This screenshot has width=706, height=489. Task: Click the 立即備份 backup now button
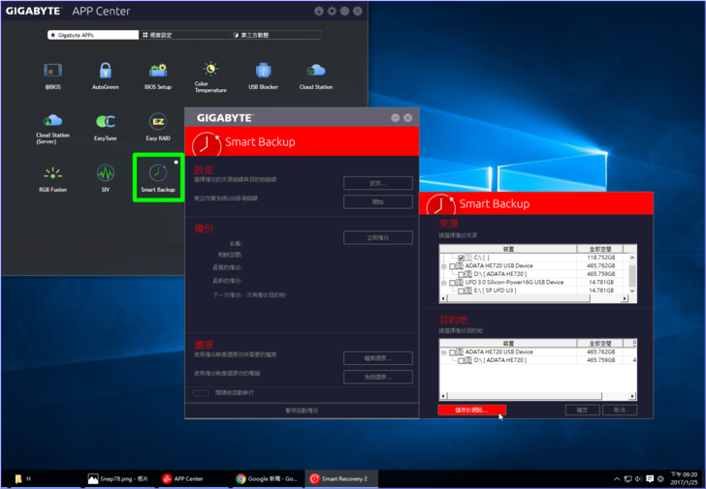point(377,238)
